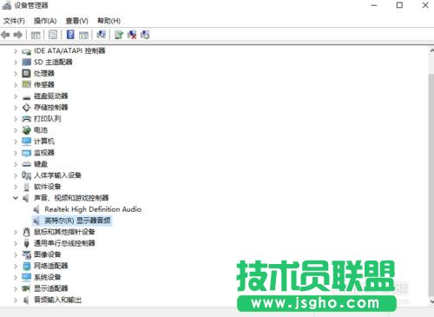Expand the 电池 node chevron
434x317 pixels.
[16, 130]
